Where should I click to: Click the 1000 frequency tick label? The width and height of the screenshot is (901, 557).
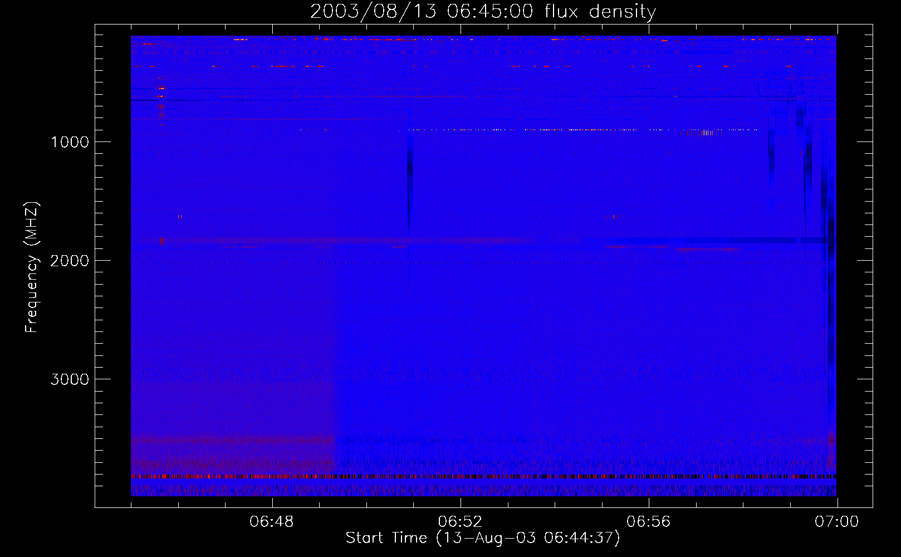(x=70, y=142)
